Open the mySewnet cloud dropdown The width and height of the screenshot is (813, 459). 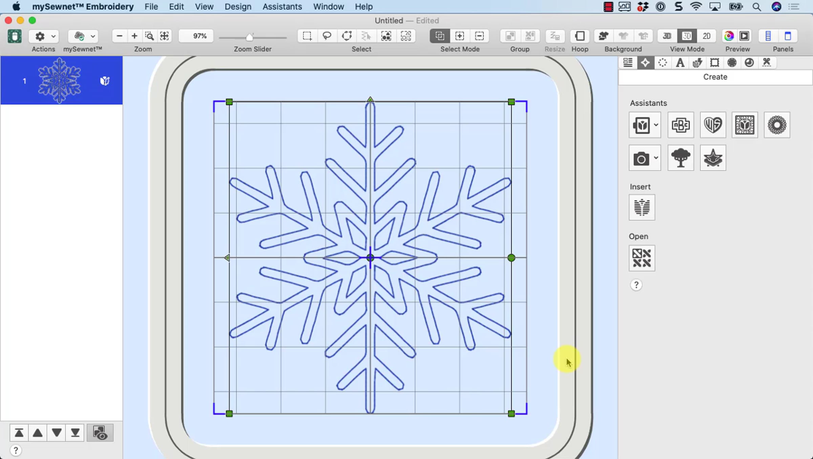[x=83, y=36]
